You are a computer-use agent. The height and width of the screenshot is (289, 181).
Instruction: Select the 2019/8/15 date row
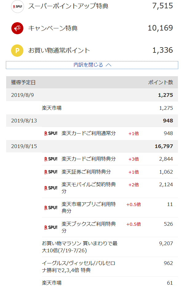click(92, 146)
